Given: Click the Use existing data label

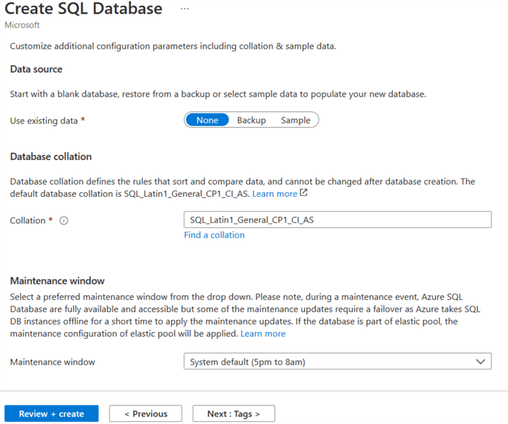Looking at the screenshot, I should 44,120.
